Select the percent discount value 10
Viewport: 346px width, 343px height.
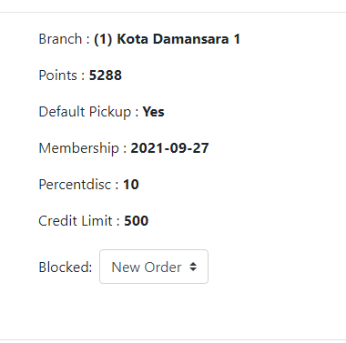(131, 185)
